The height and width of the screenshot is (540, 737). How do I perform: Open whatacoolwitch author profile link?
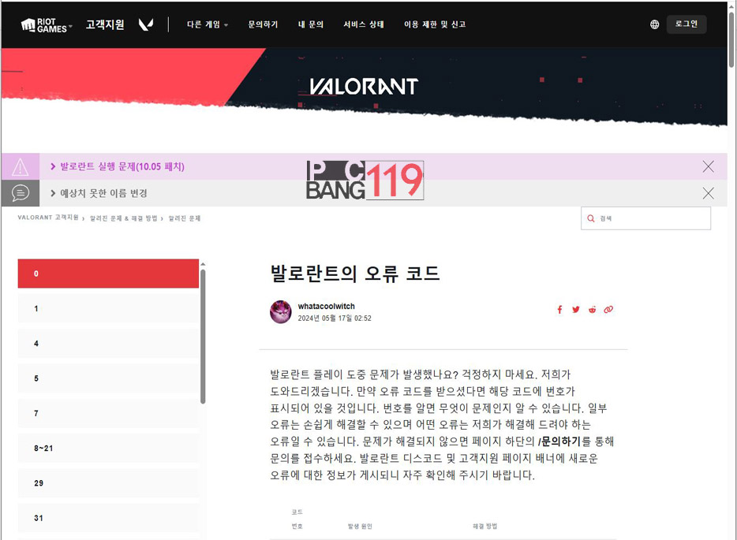point(326,306)
